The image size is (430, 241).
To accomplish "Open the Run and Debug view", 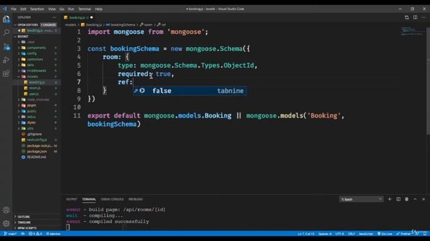I will tap(6, 60).
